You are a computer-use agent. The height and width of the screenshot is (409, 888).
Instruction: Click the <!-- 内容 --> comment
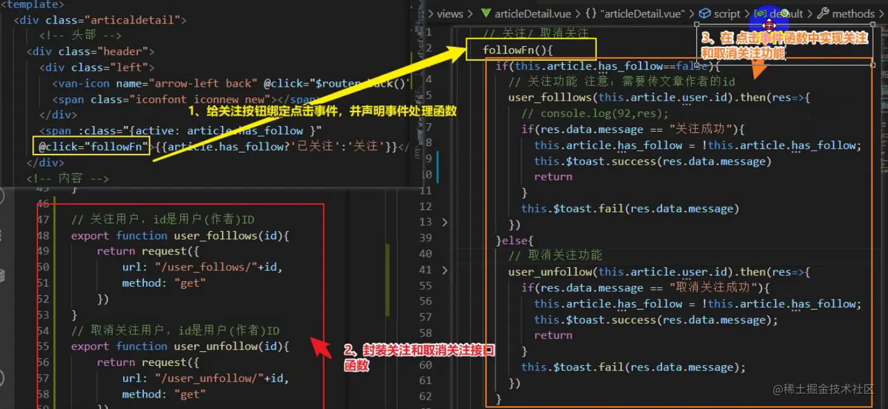(67, 179)
